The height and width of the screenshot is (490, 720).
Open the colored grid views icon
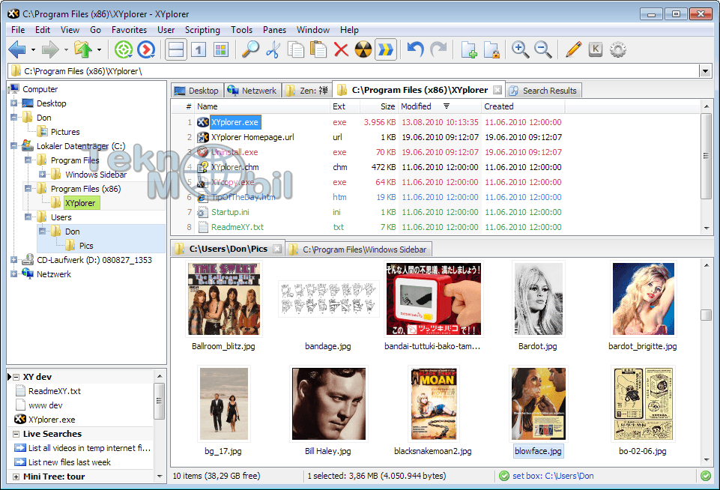pyautogui.click(x=221, y=49)
